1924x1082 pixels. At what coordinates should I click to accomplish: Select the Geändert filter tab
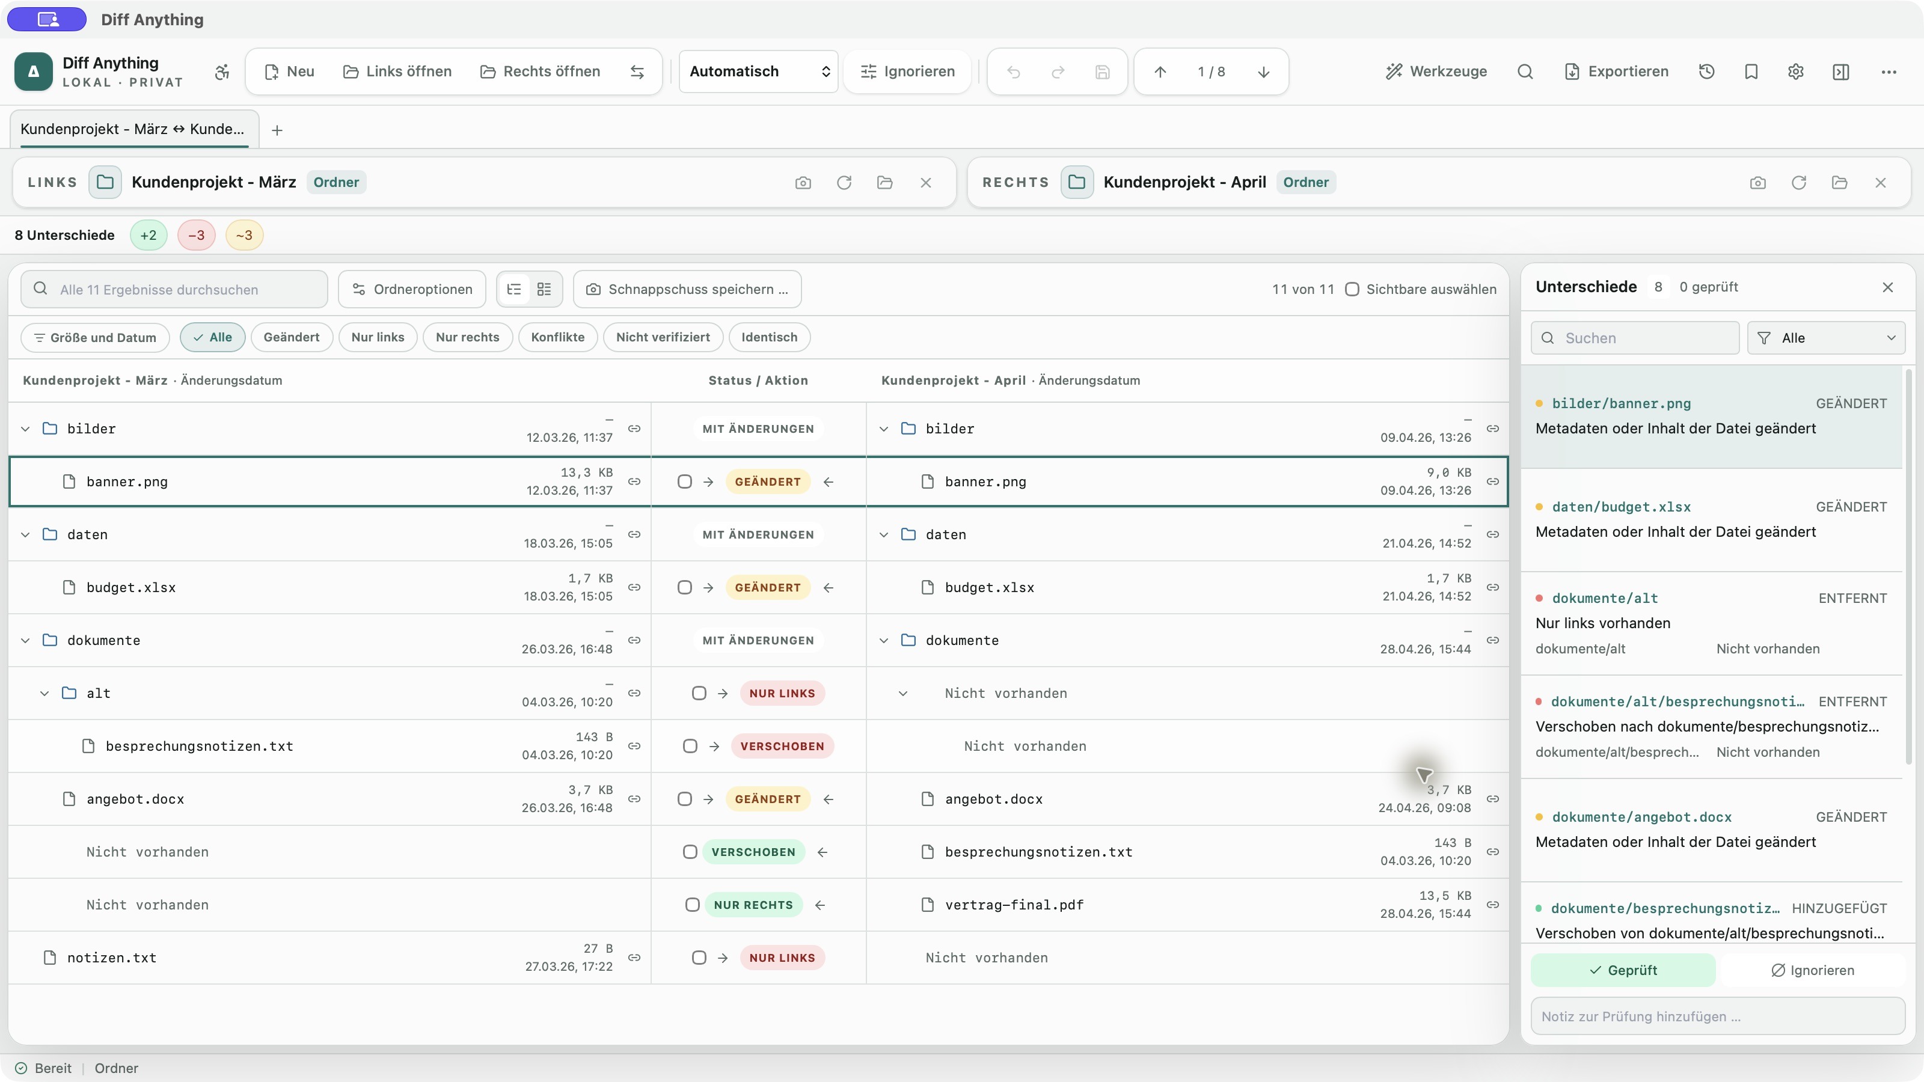(291, 337)
